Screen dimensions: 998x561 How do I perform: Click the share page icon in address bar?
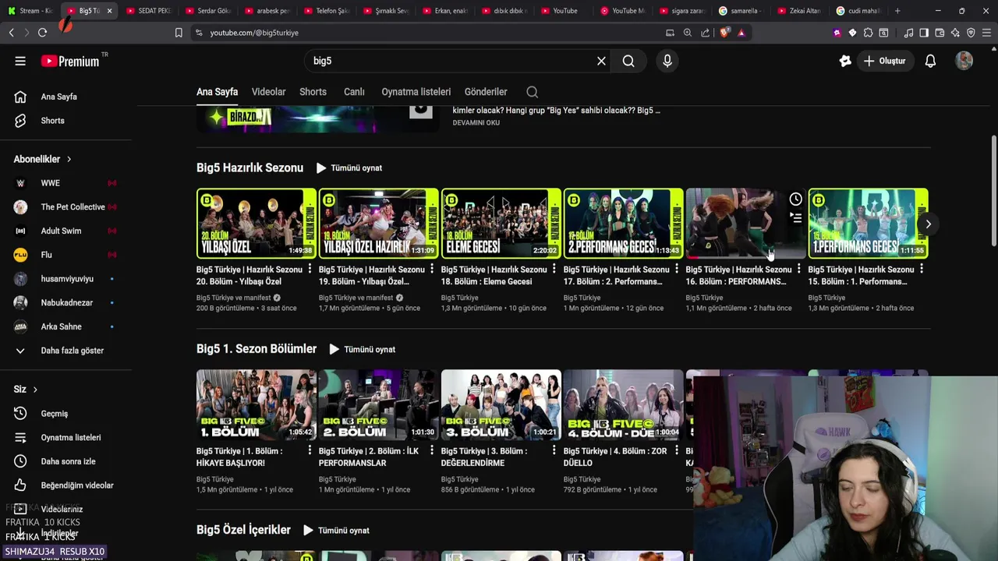[x=706, y=33]
